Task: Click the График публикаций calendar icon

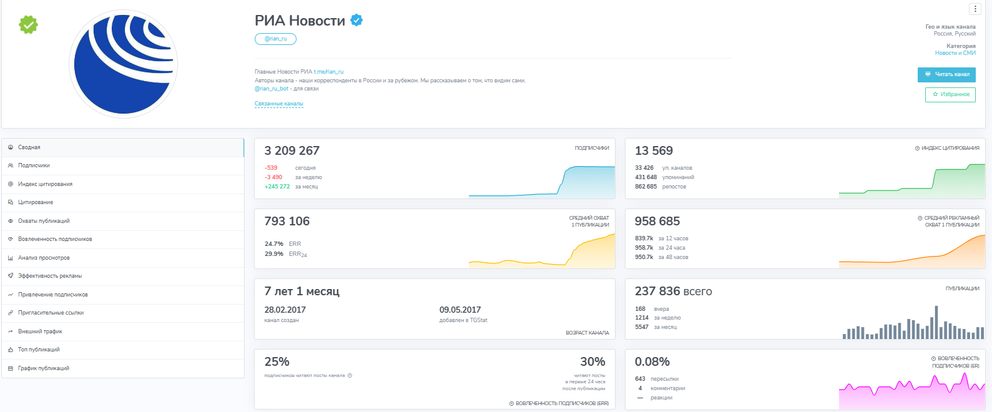Action: (11, 368)
